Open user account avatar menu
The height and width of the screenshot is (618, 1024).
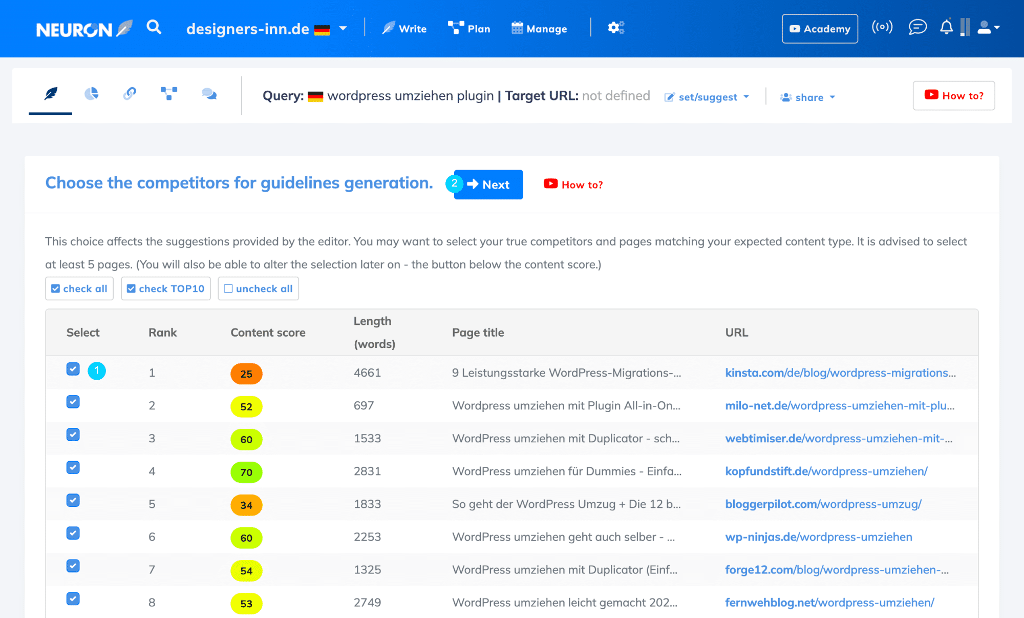(x=989, y=28)
